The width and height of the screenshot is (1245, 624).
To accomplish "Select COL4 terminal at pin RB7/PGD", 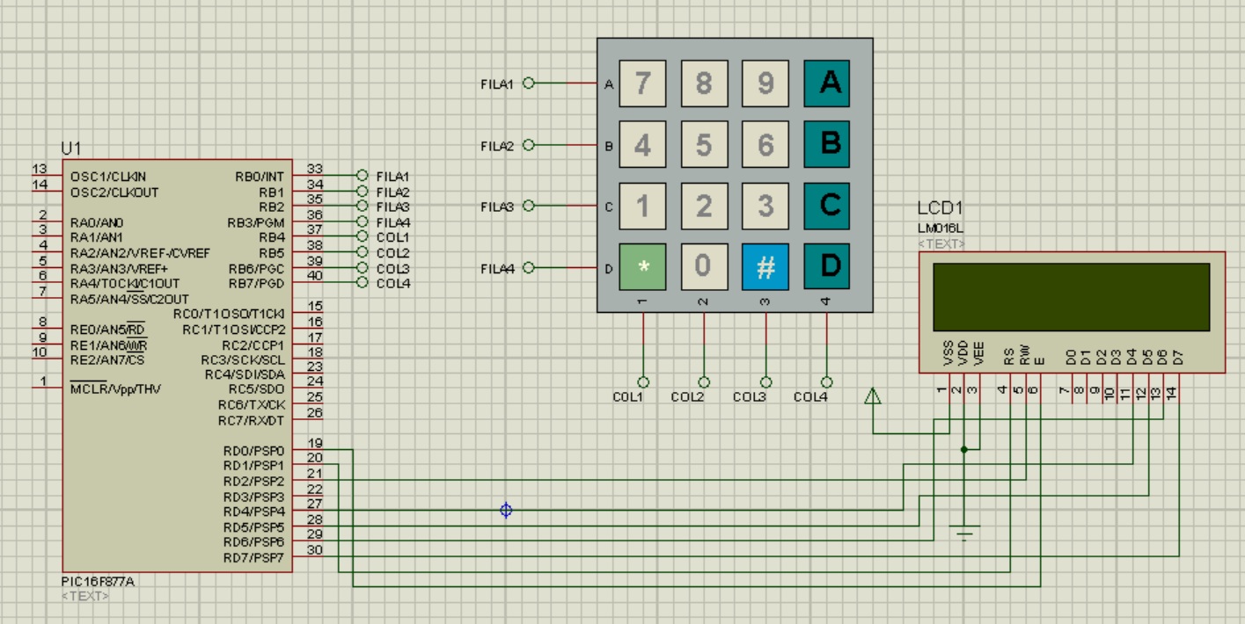I will coord(361,282).
